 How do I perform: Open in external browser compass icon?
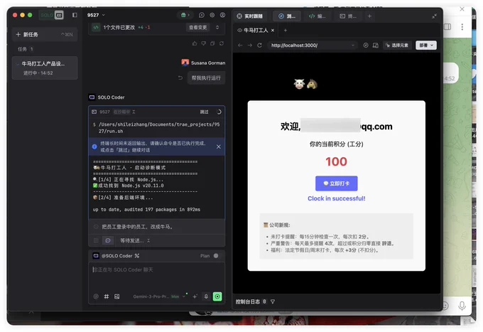pos(366,45)
